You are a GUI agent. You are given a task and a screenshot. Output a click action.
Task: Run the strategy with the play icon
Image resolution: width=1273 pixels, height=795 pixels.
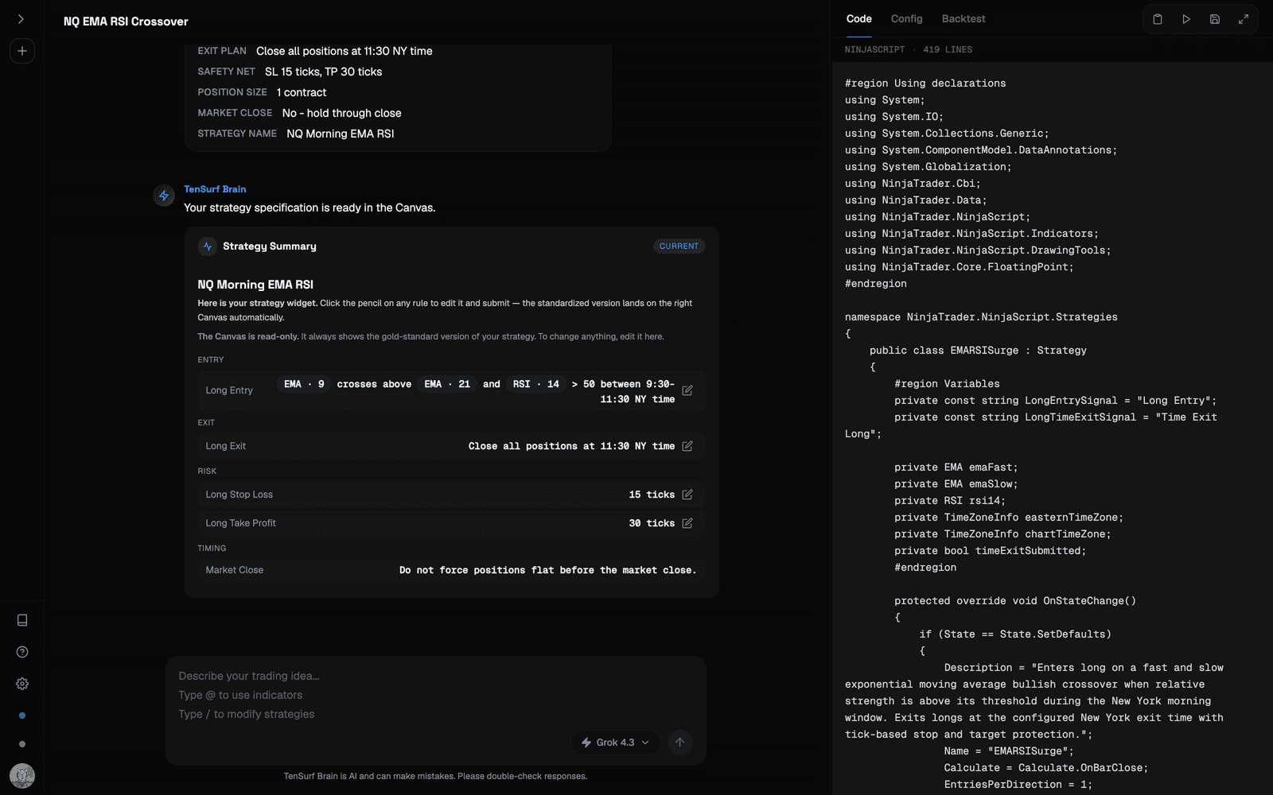[x=1186, y=19]
